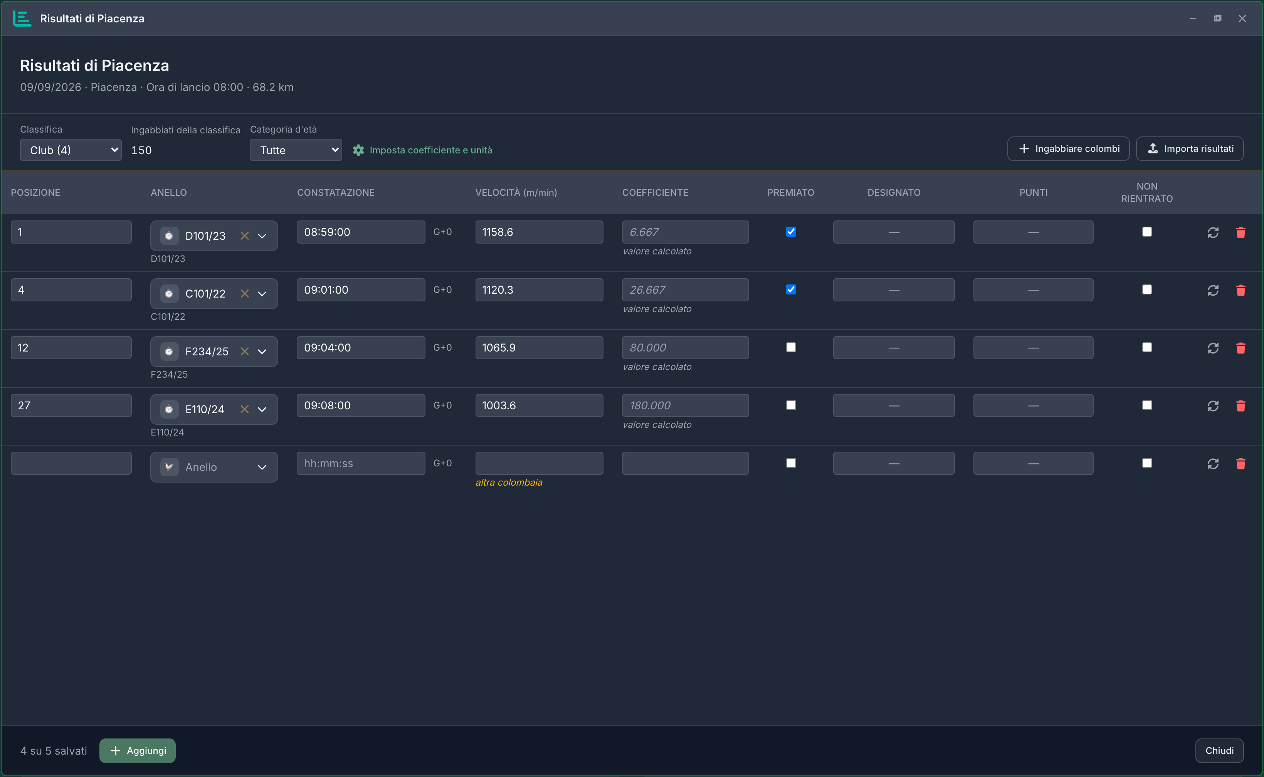Mark E110/24 as Non rientrato
Viewport: 1264px width, 777px height.
[x=1147, y=405]
